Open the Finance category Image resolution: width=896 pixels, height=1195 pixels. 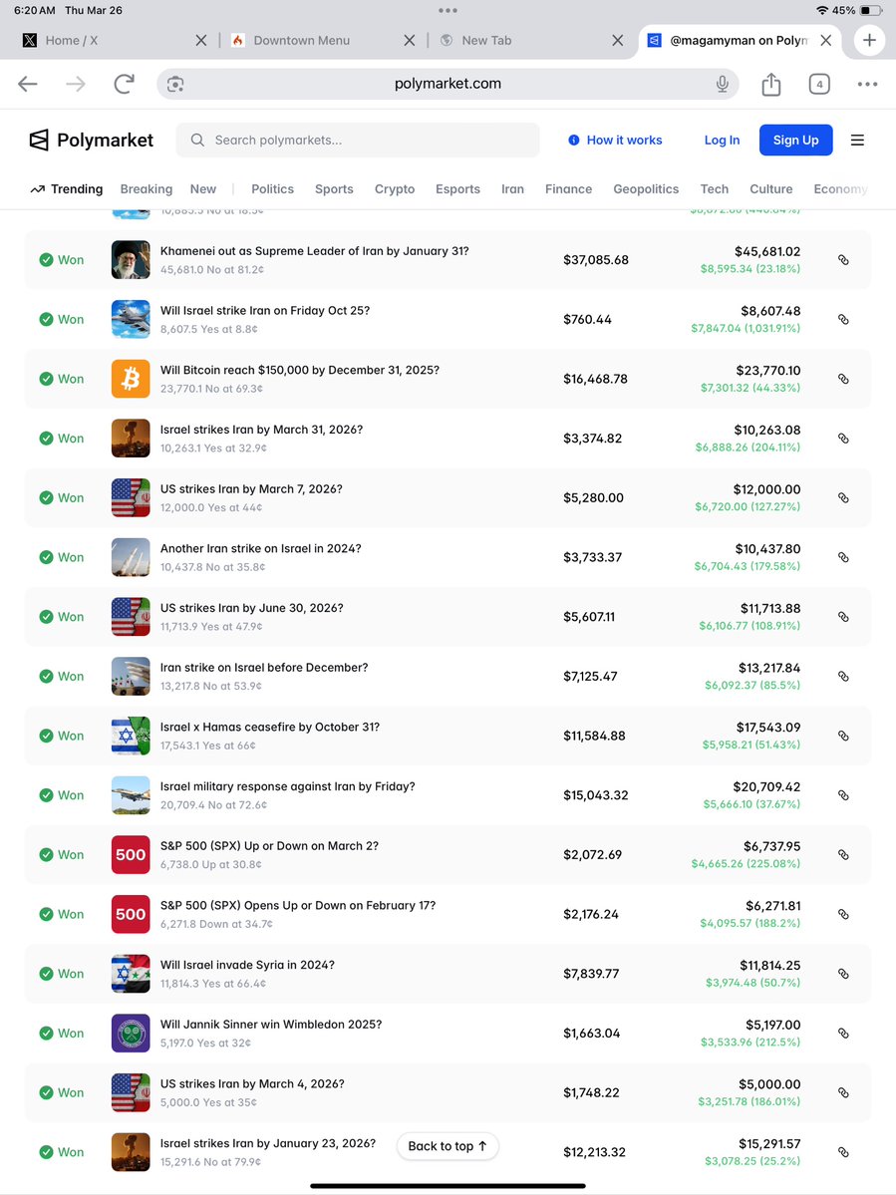[568, 189]
